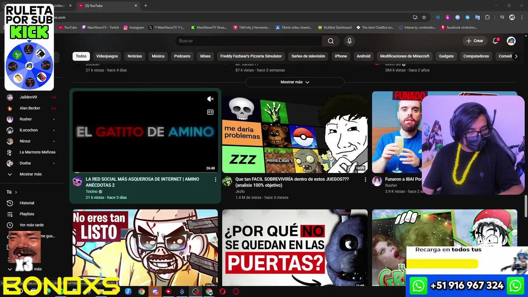Bookmark this page with the star icon
Screen dimensions: 528x297
[x=424, y=17]
